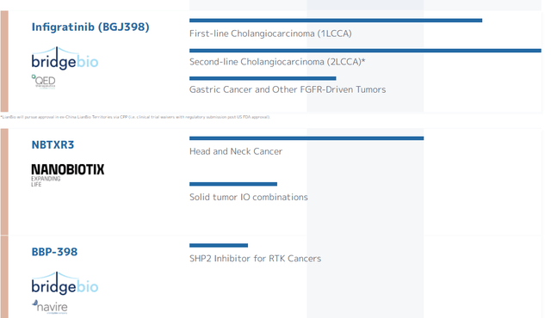Click the Solid tumor IO combinations progress bar
551x318 pixels.
233,184
